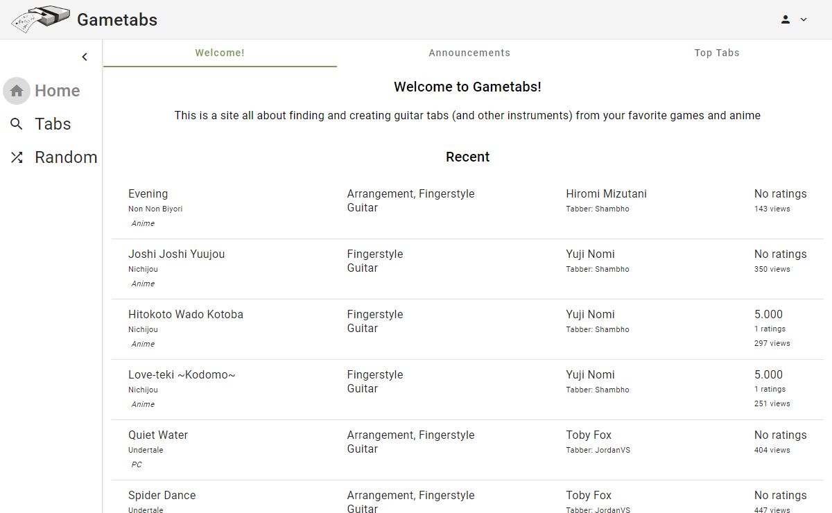Viewport: 832px width, 513px height.
Task: Click Non Non Biyori under Evening
Action: coord(155,209)
